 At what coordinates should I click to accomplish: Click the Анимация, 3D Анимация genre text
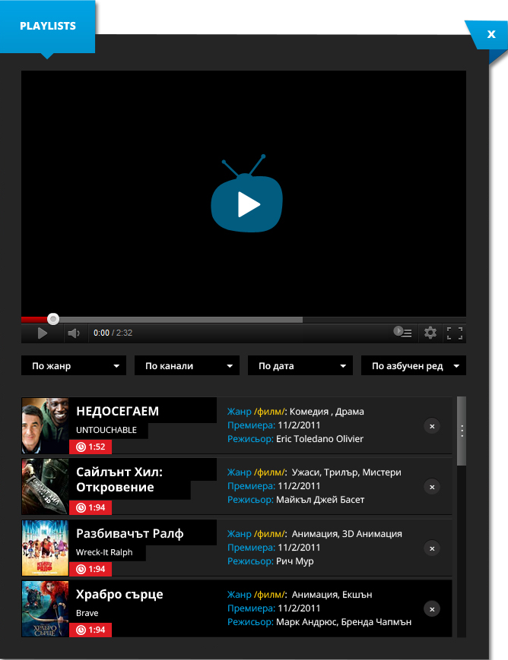click(347, 534)
